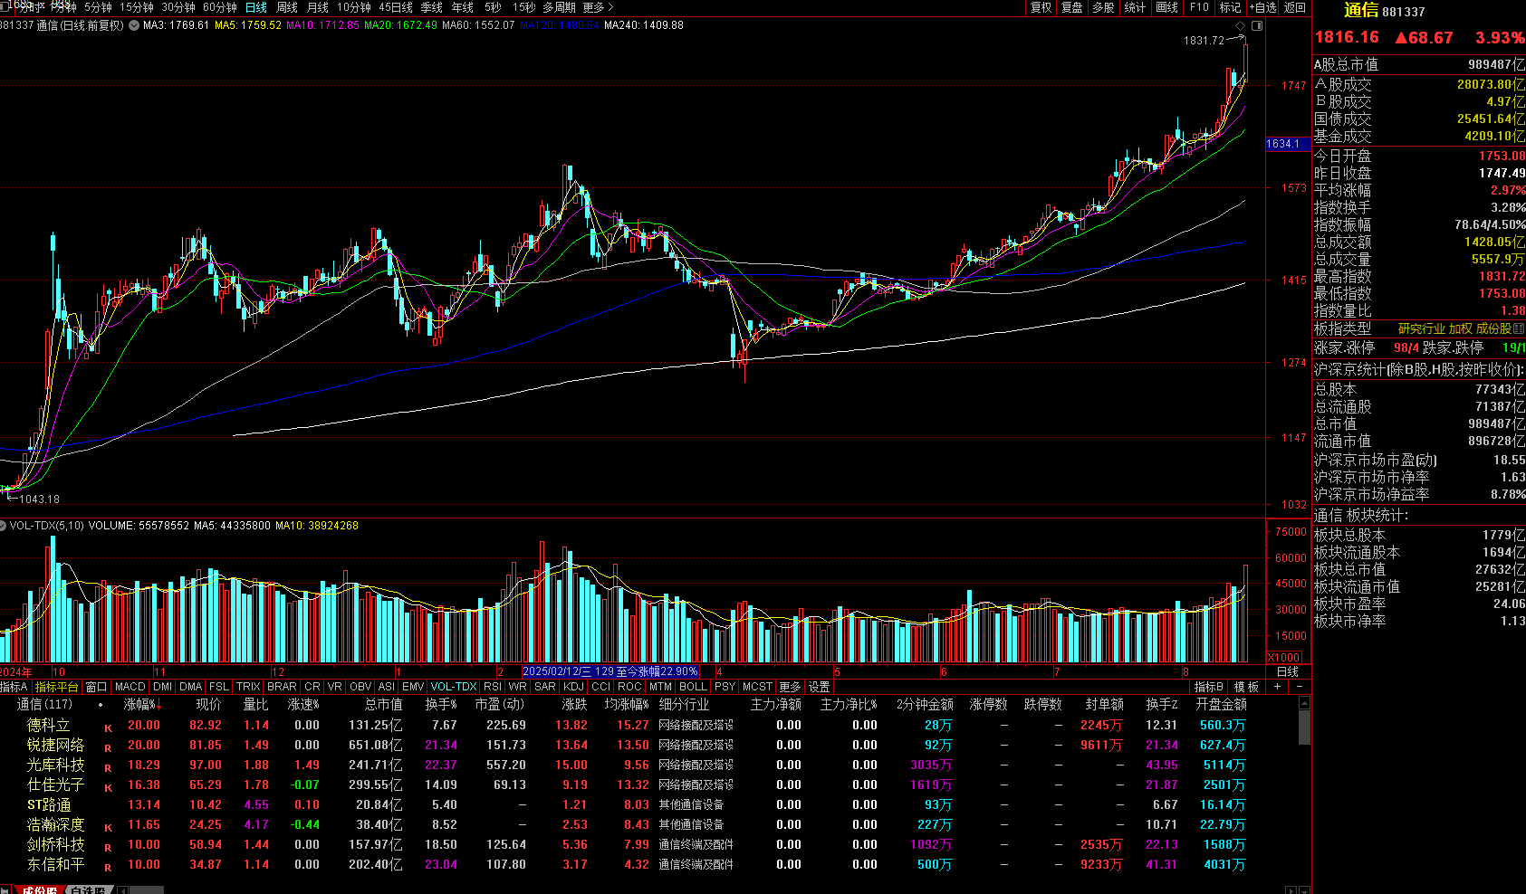Click the 统计 statistics button
This screenshot has height=894, width=1526.
[1135, 7]
